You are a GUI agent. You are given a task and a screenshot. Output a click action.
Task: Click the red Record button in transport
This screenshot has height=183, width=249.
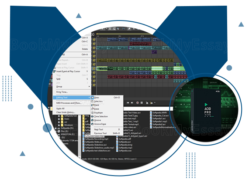click(137, 103)
